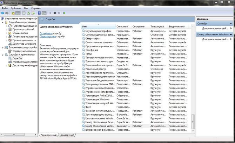Click the Help question mark toolbar icon

pos(39,13)
